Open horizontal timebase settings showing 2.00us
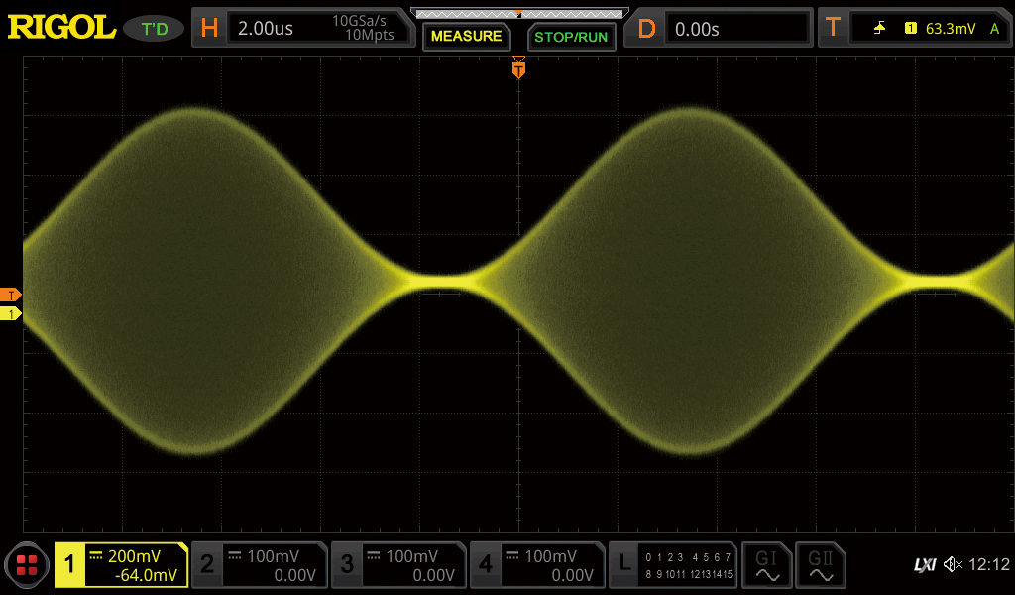 point(304,29)
